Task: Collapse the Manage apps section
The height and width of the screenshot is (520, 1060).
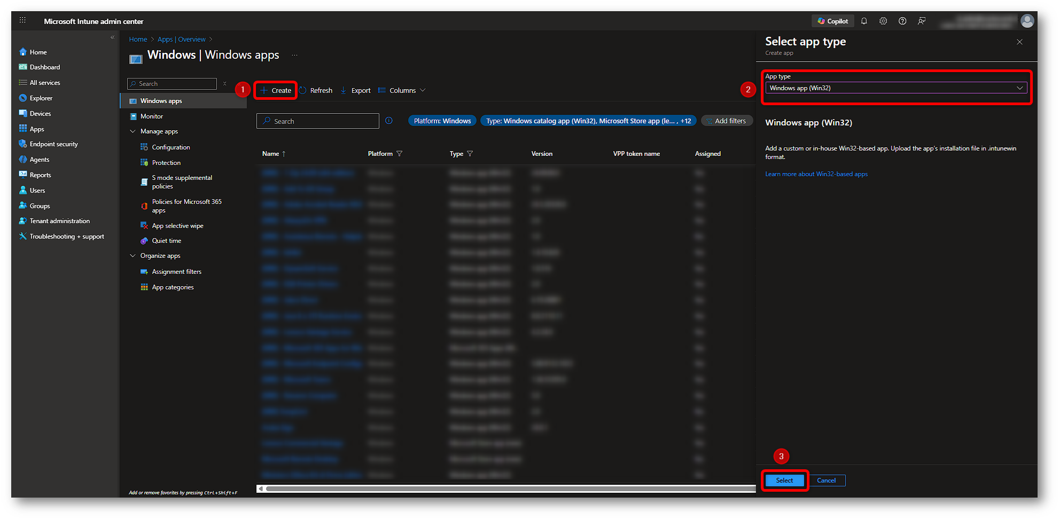Action: tap(133, 131)
